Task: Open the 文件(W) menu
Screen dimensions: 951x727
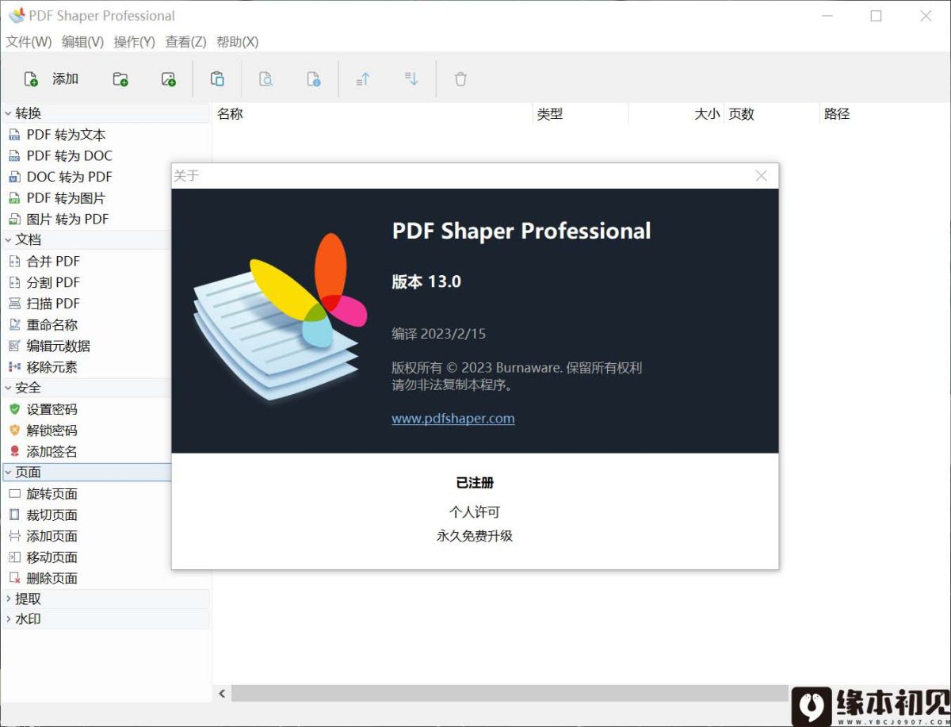Action: pyautogui.click(x=29, y=42)
